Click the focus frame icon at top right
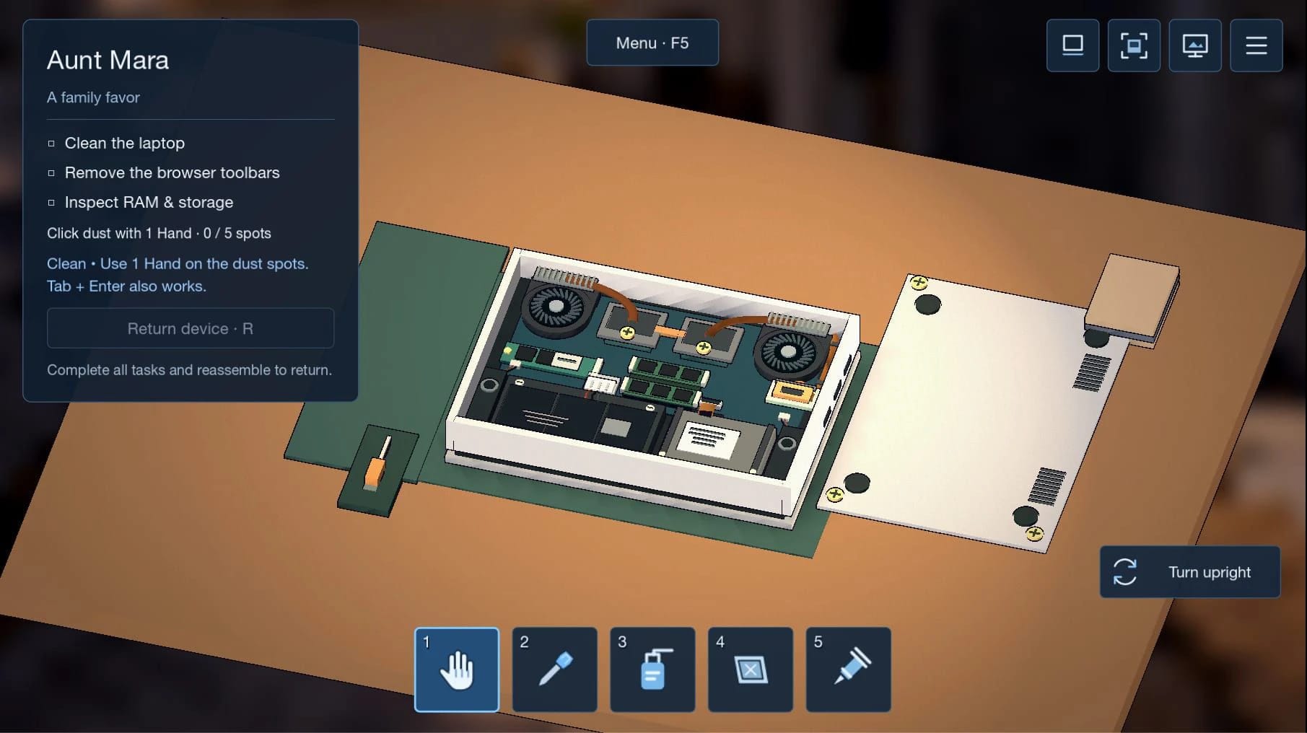This screenshot has width=1307, height=733. point(1134,45)
